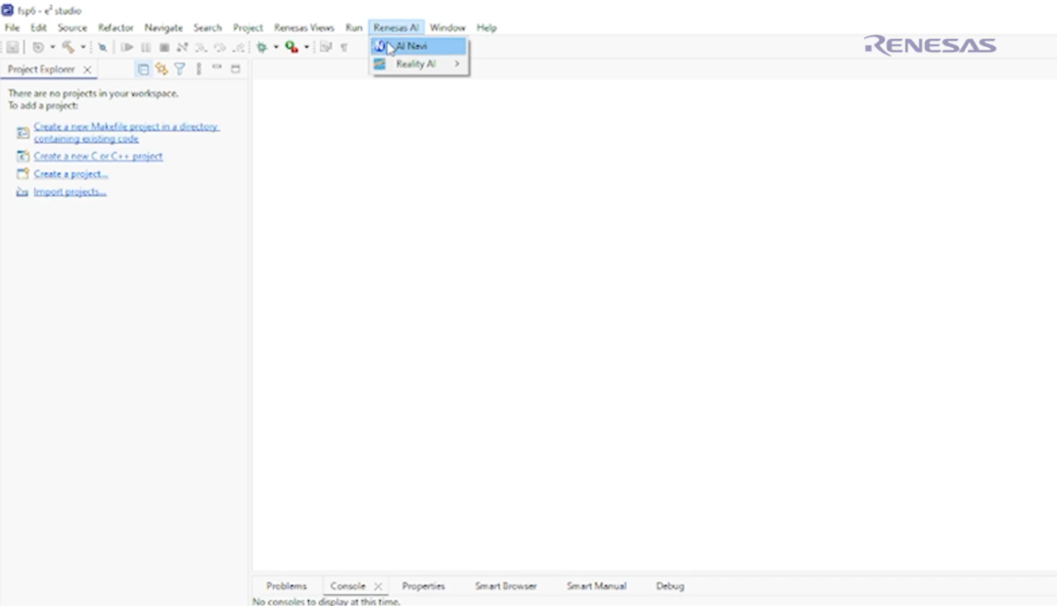This screenshot has width=1057, height=606.
Task: Click Create a new Makefile project link
Action: pyautogui.click(x=126, y=133)
